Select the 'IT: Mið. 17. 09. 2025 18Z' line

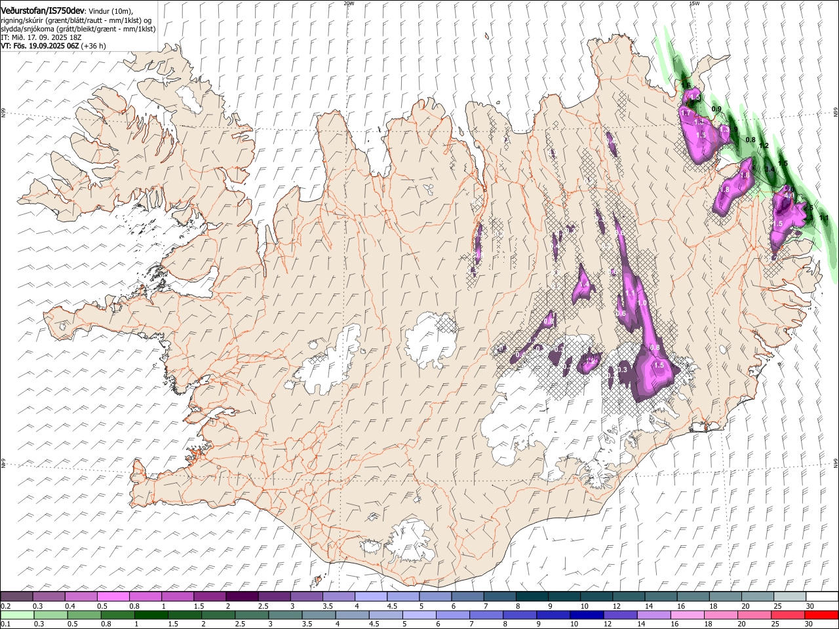point(41,38)
